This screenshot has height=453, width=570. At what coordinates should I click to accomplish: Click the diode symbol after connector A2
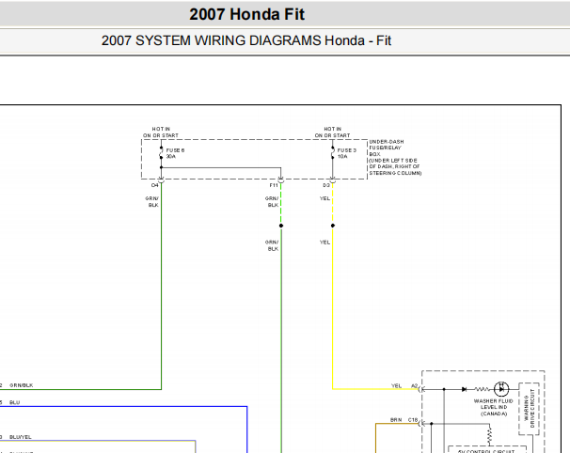click(x=464, y=389)
